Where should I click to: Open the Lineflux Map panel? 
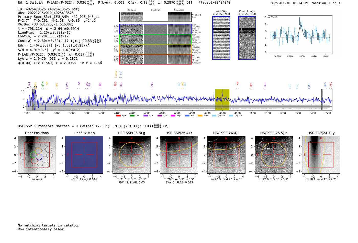point(84,155)
